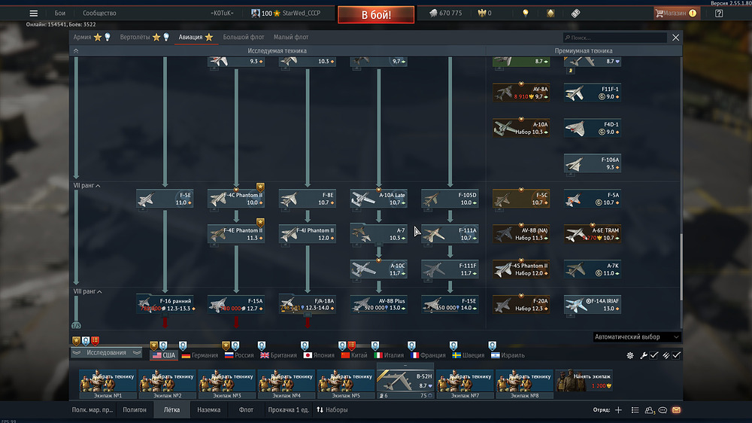Open the Магазин shop cart button
This screenshot has height=423, width=752.
677,14
